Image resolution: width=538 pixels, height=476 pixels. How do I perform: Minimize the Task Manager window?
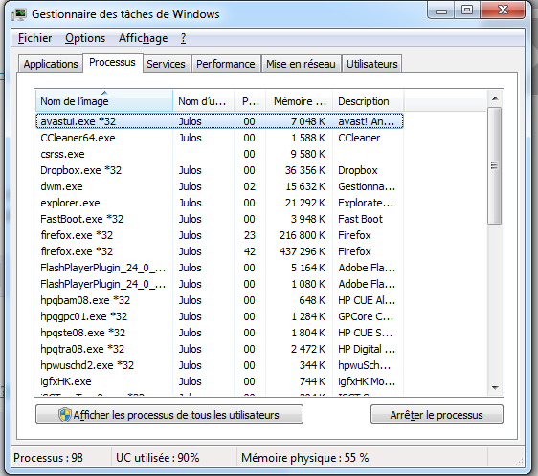point(441,11)
